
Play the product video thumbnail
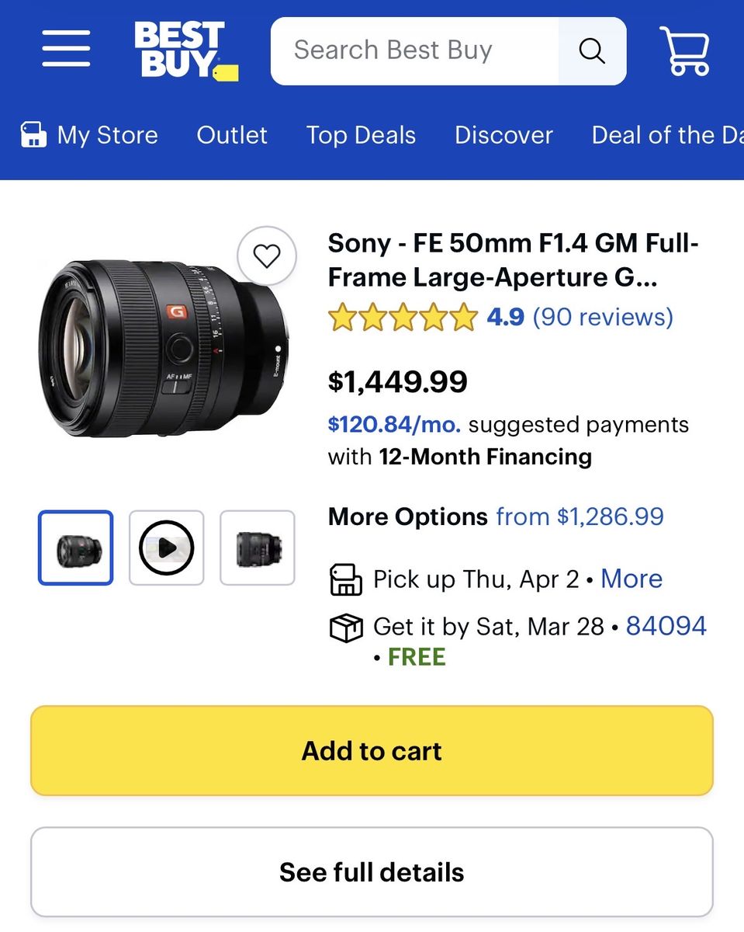tap(167, 548)
